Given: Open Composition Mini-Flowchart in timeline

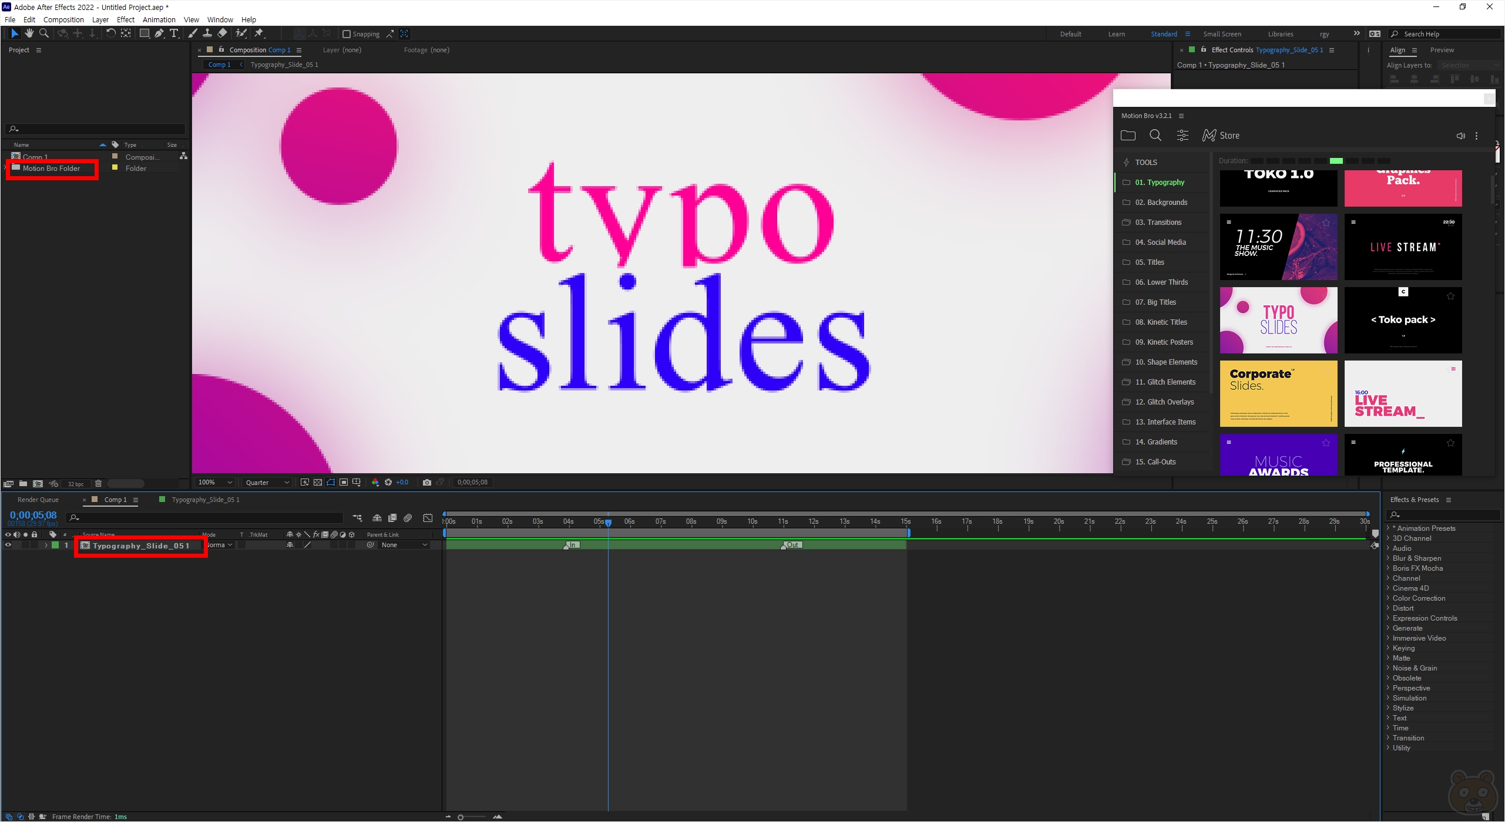Looking at the screenshot, I should 357,518.
